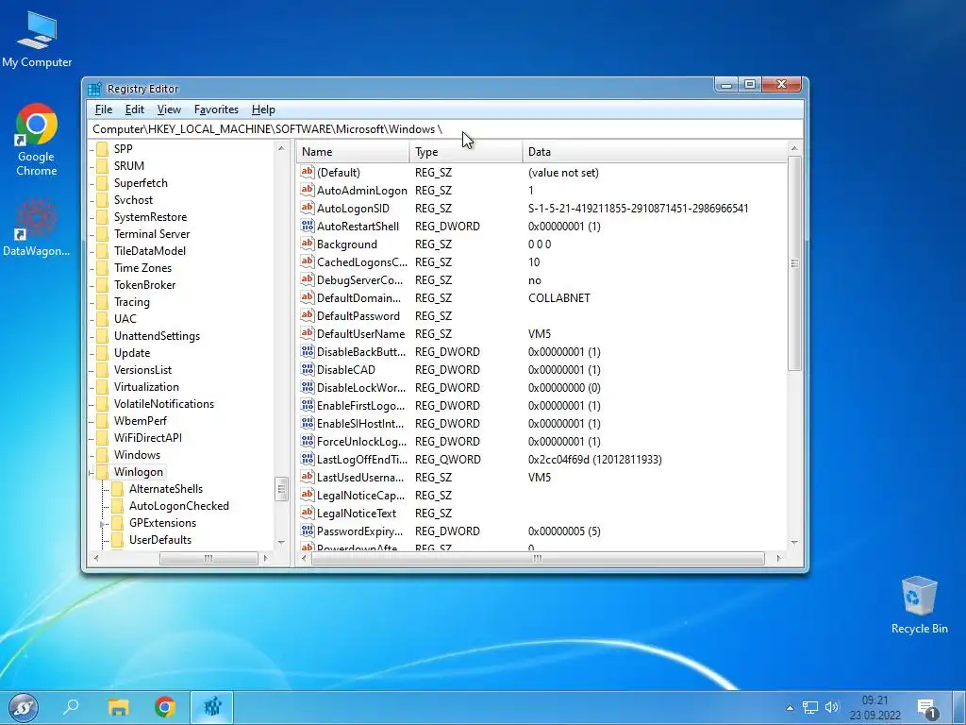Viewport: 966px width, 725px height.
Task: Click the values pane scroll-right arrow
Action: click(778, 559)
